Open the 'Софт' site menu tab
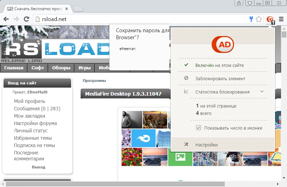The height and width of the screenshot is (187, 287). tap(38, 68)
